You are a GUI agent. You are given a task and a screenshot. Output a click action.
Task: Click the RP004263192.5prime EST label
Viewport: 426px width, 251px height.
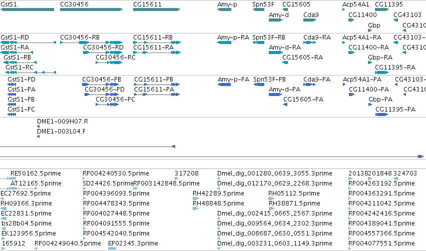[382, 183]
